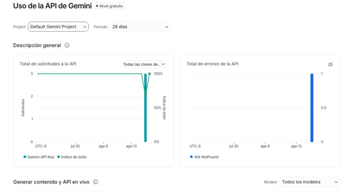Toggle the '404 NotFound' legend entry
This screenshot has width=353, height=193.
[x=204, y=157]
